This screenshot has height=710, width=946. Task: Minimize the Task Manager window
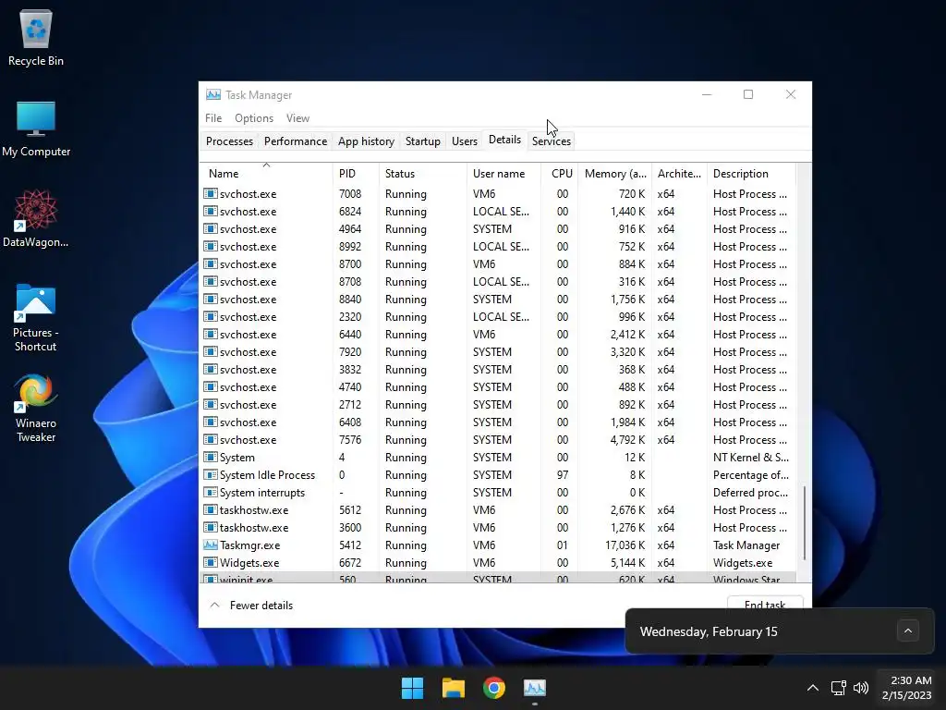pyautogui.click(x=707, y=95)
